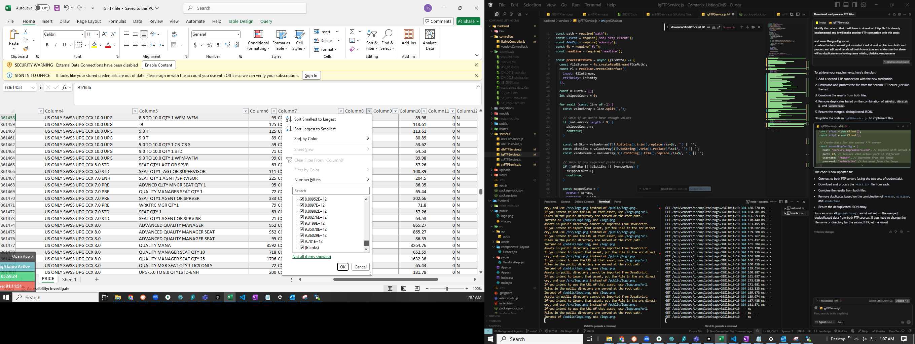Uncheck 9.35078E+12 in filter list
The width and height of the screenshot is (915, 344).
point(302,229)
